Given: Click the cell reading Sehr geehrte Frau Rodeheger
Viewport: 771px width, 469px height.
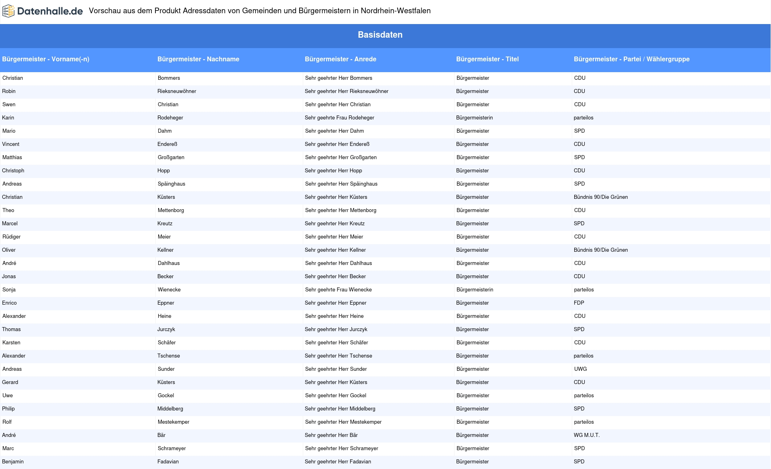Looking at the screenshot, I should tap(339, 118).
